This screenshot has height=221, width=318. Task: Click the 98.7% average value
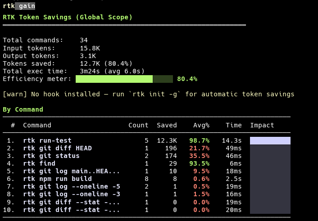[200, 140]
